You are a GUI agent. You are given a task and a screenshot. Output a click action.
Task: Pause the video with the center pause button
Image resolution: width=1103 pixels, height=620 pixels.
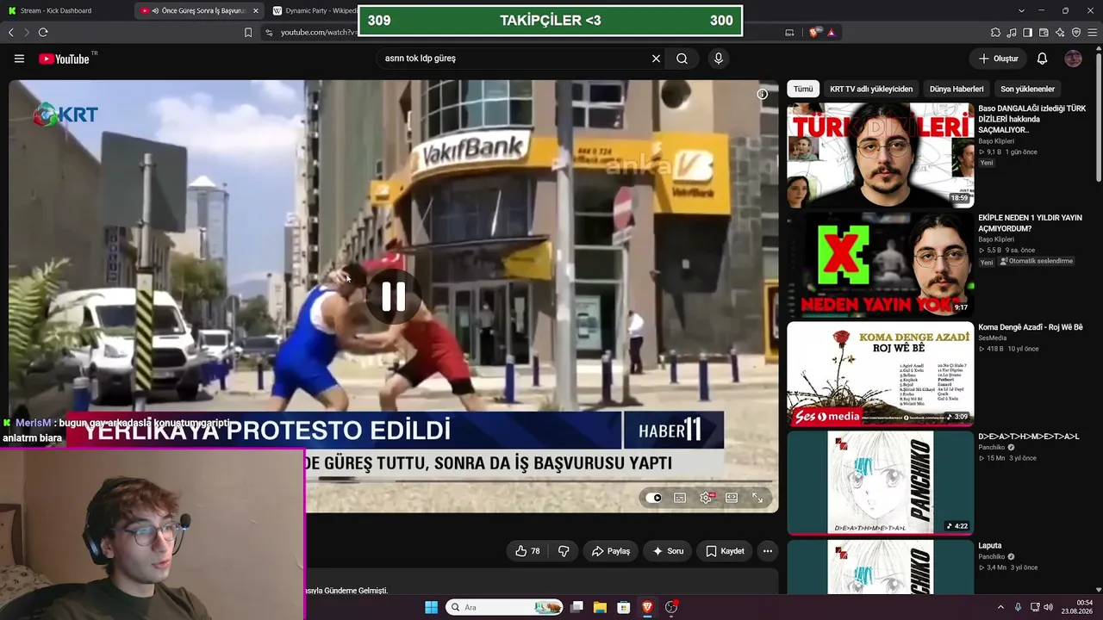[394, 296]
